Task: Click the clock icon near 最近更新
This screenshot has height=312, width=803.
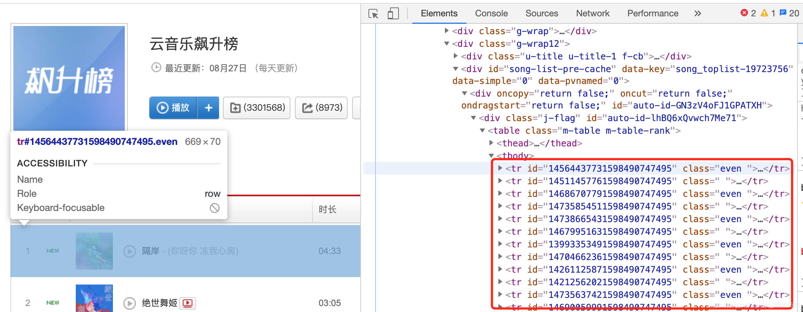Action: 156,68
